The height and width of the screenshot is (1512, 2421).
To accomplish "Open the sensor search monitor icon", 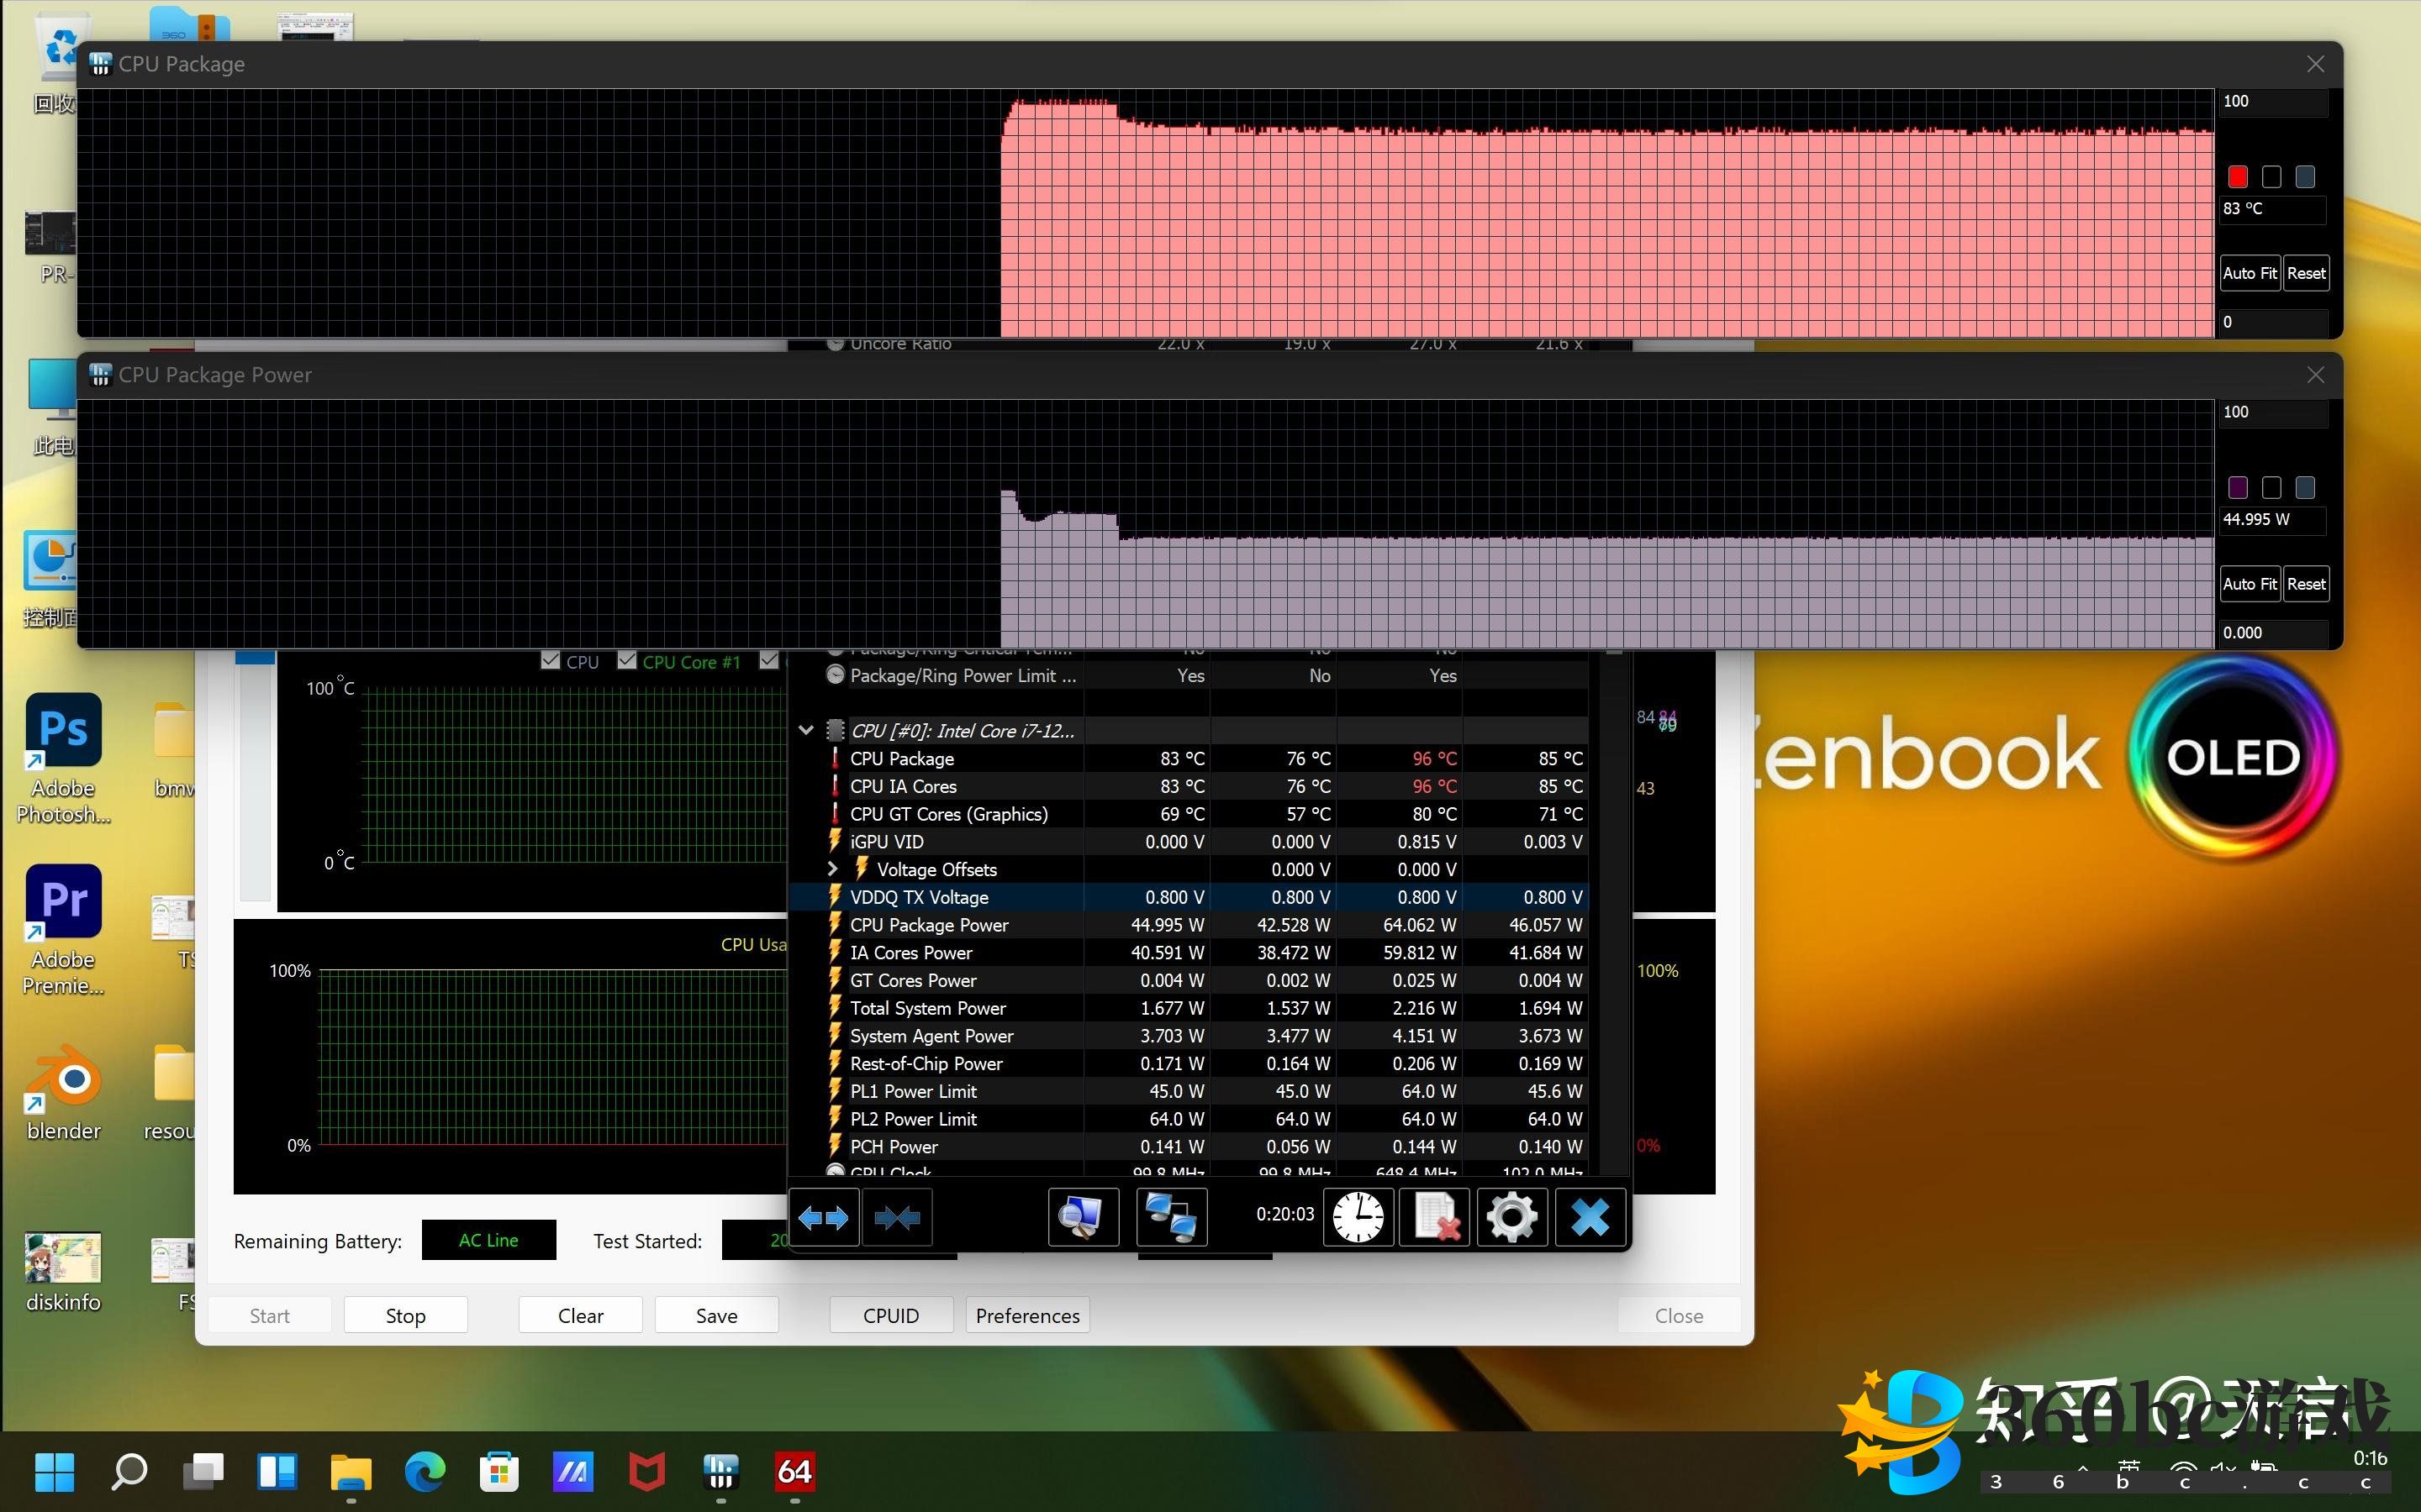I will click(1083, 1217).
